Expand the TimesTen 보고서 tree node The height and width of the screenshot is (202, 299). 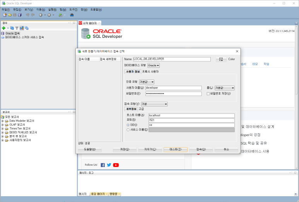pyautogui.click(x=2, y=129)
